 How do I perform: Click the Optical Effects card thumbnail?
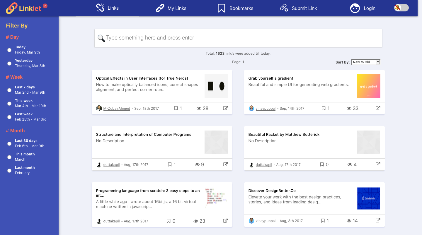(x=216, y=86)
